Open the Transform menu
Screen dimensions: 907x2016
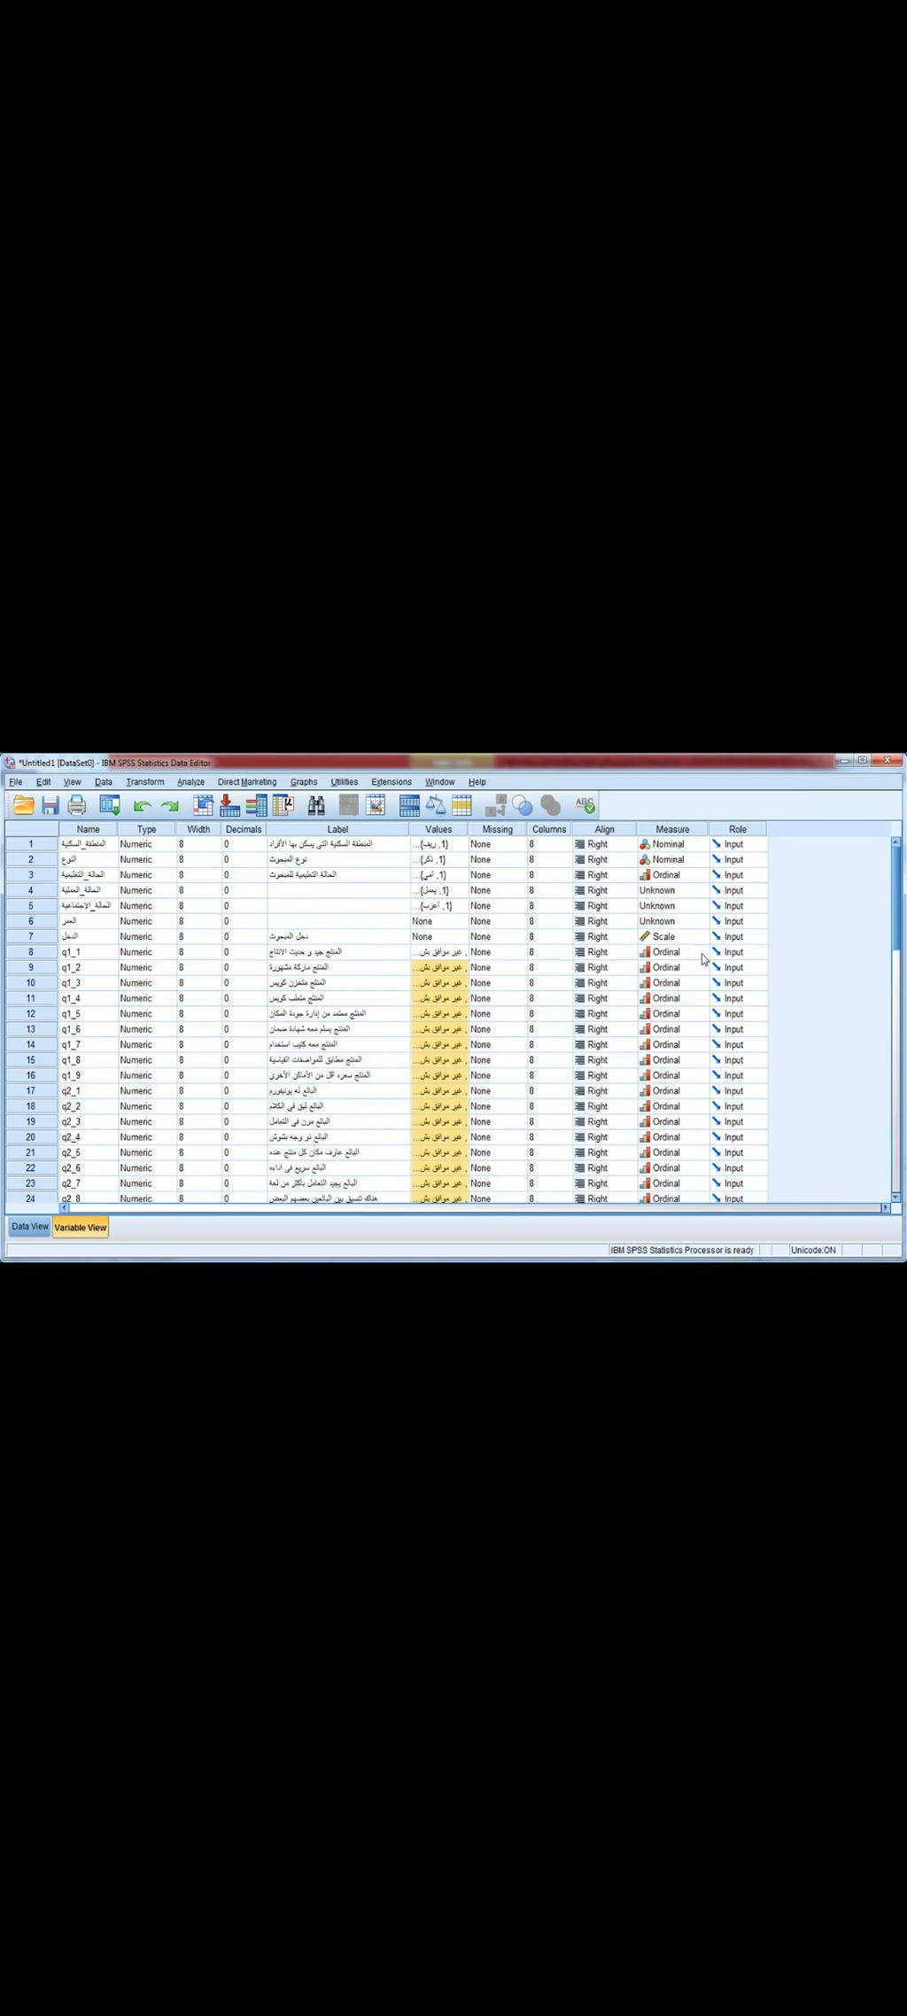click(145, 782)
